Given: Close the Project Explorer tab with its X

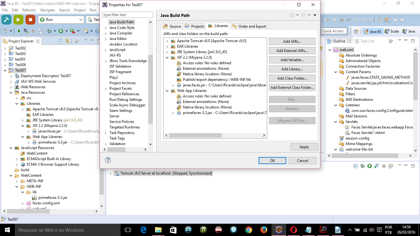Looking at the screenshot, I should pyautogui.click(x=38, y=41).
